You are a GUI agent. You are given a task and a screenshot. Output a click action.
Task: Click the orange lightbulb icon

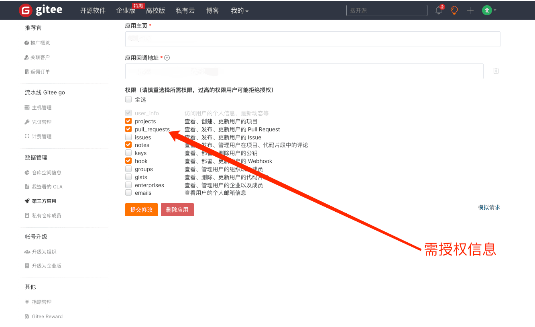click(454, 10)
